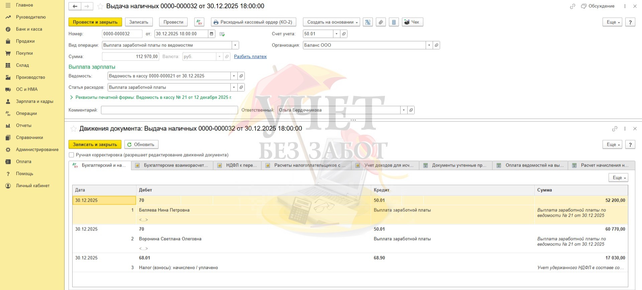The image size is (642, 290).
Task: Open the Создать на основании dropdown
Action: point(331,22)
